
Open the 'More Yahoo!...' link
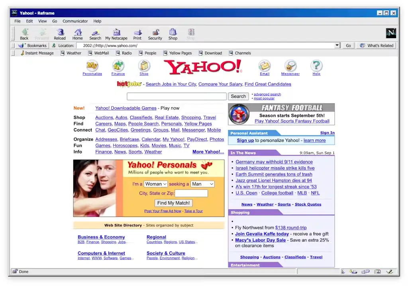(x=208, y=152)
